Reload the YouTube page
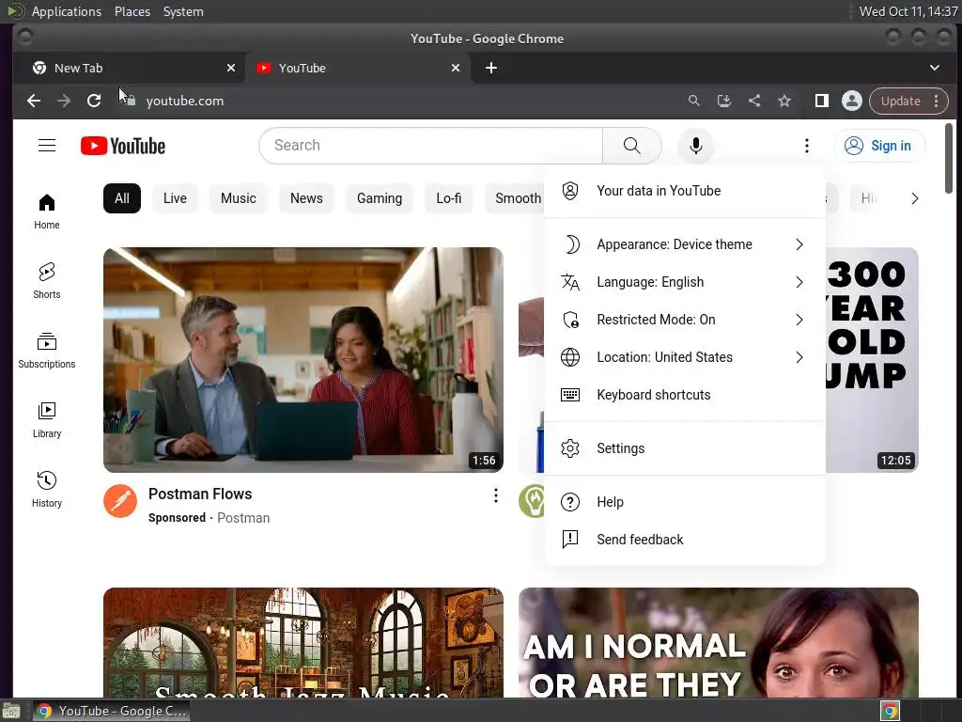Viewport: 962px width, 722px height. click(94, 101)
